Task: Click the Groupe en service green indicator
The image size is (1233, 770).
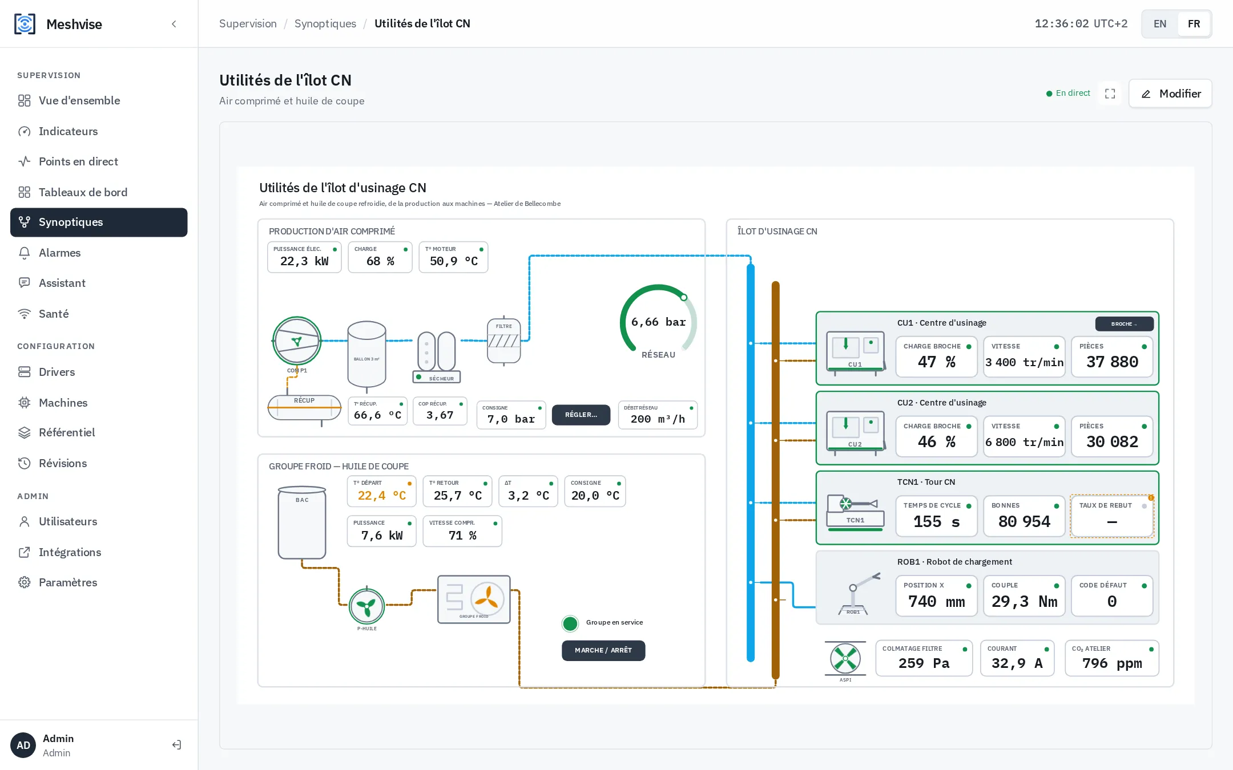Action: coord(570,623)
